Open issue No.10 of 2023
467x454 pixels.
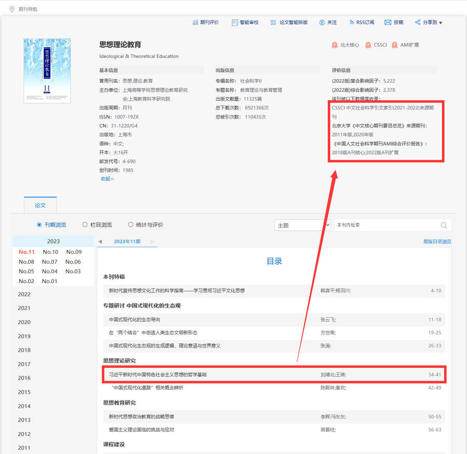[x=50, y=252]
